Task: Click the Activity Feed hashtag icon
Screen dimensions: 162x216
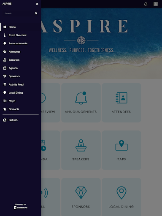Action: pos(5,84)
